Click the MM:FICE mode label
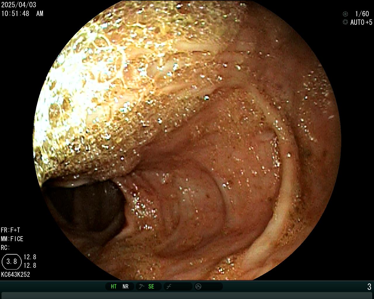Screen dimensions: 374x299 click(x=12, y=239)
